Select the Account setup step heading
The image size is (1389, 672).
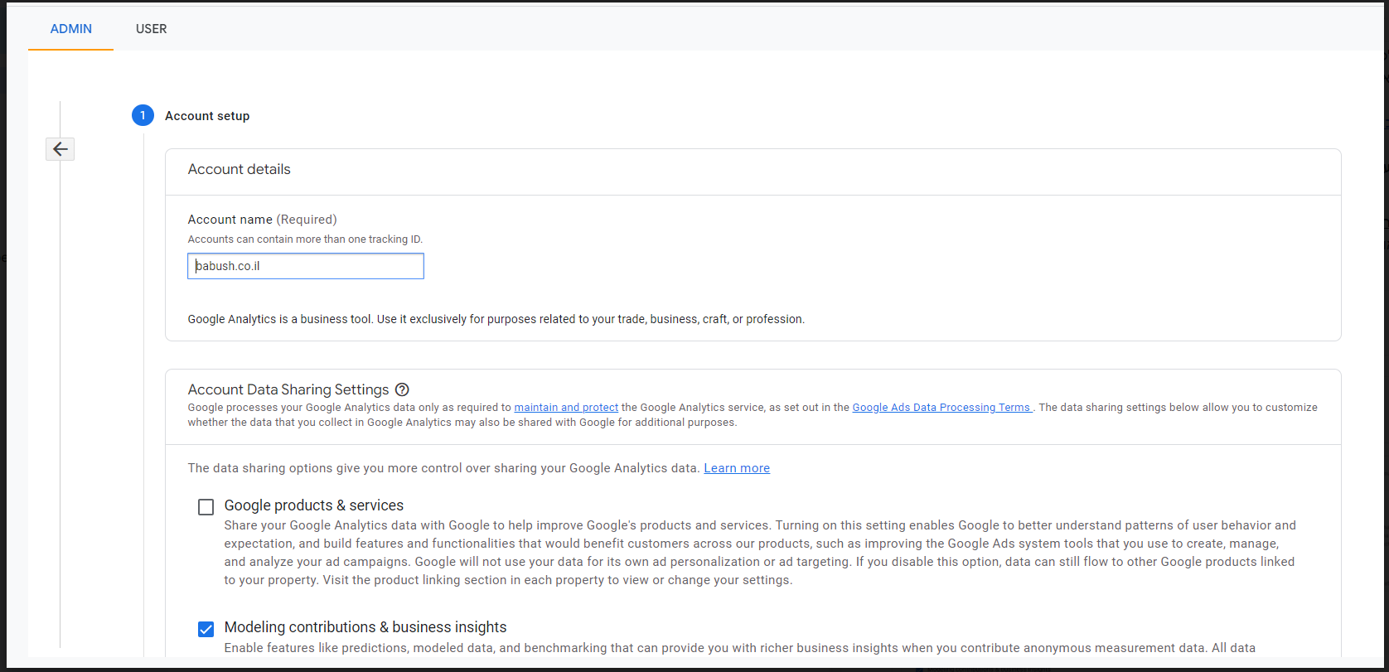click(207, 116)
